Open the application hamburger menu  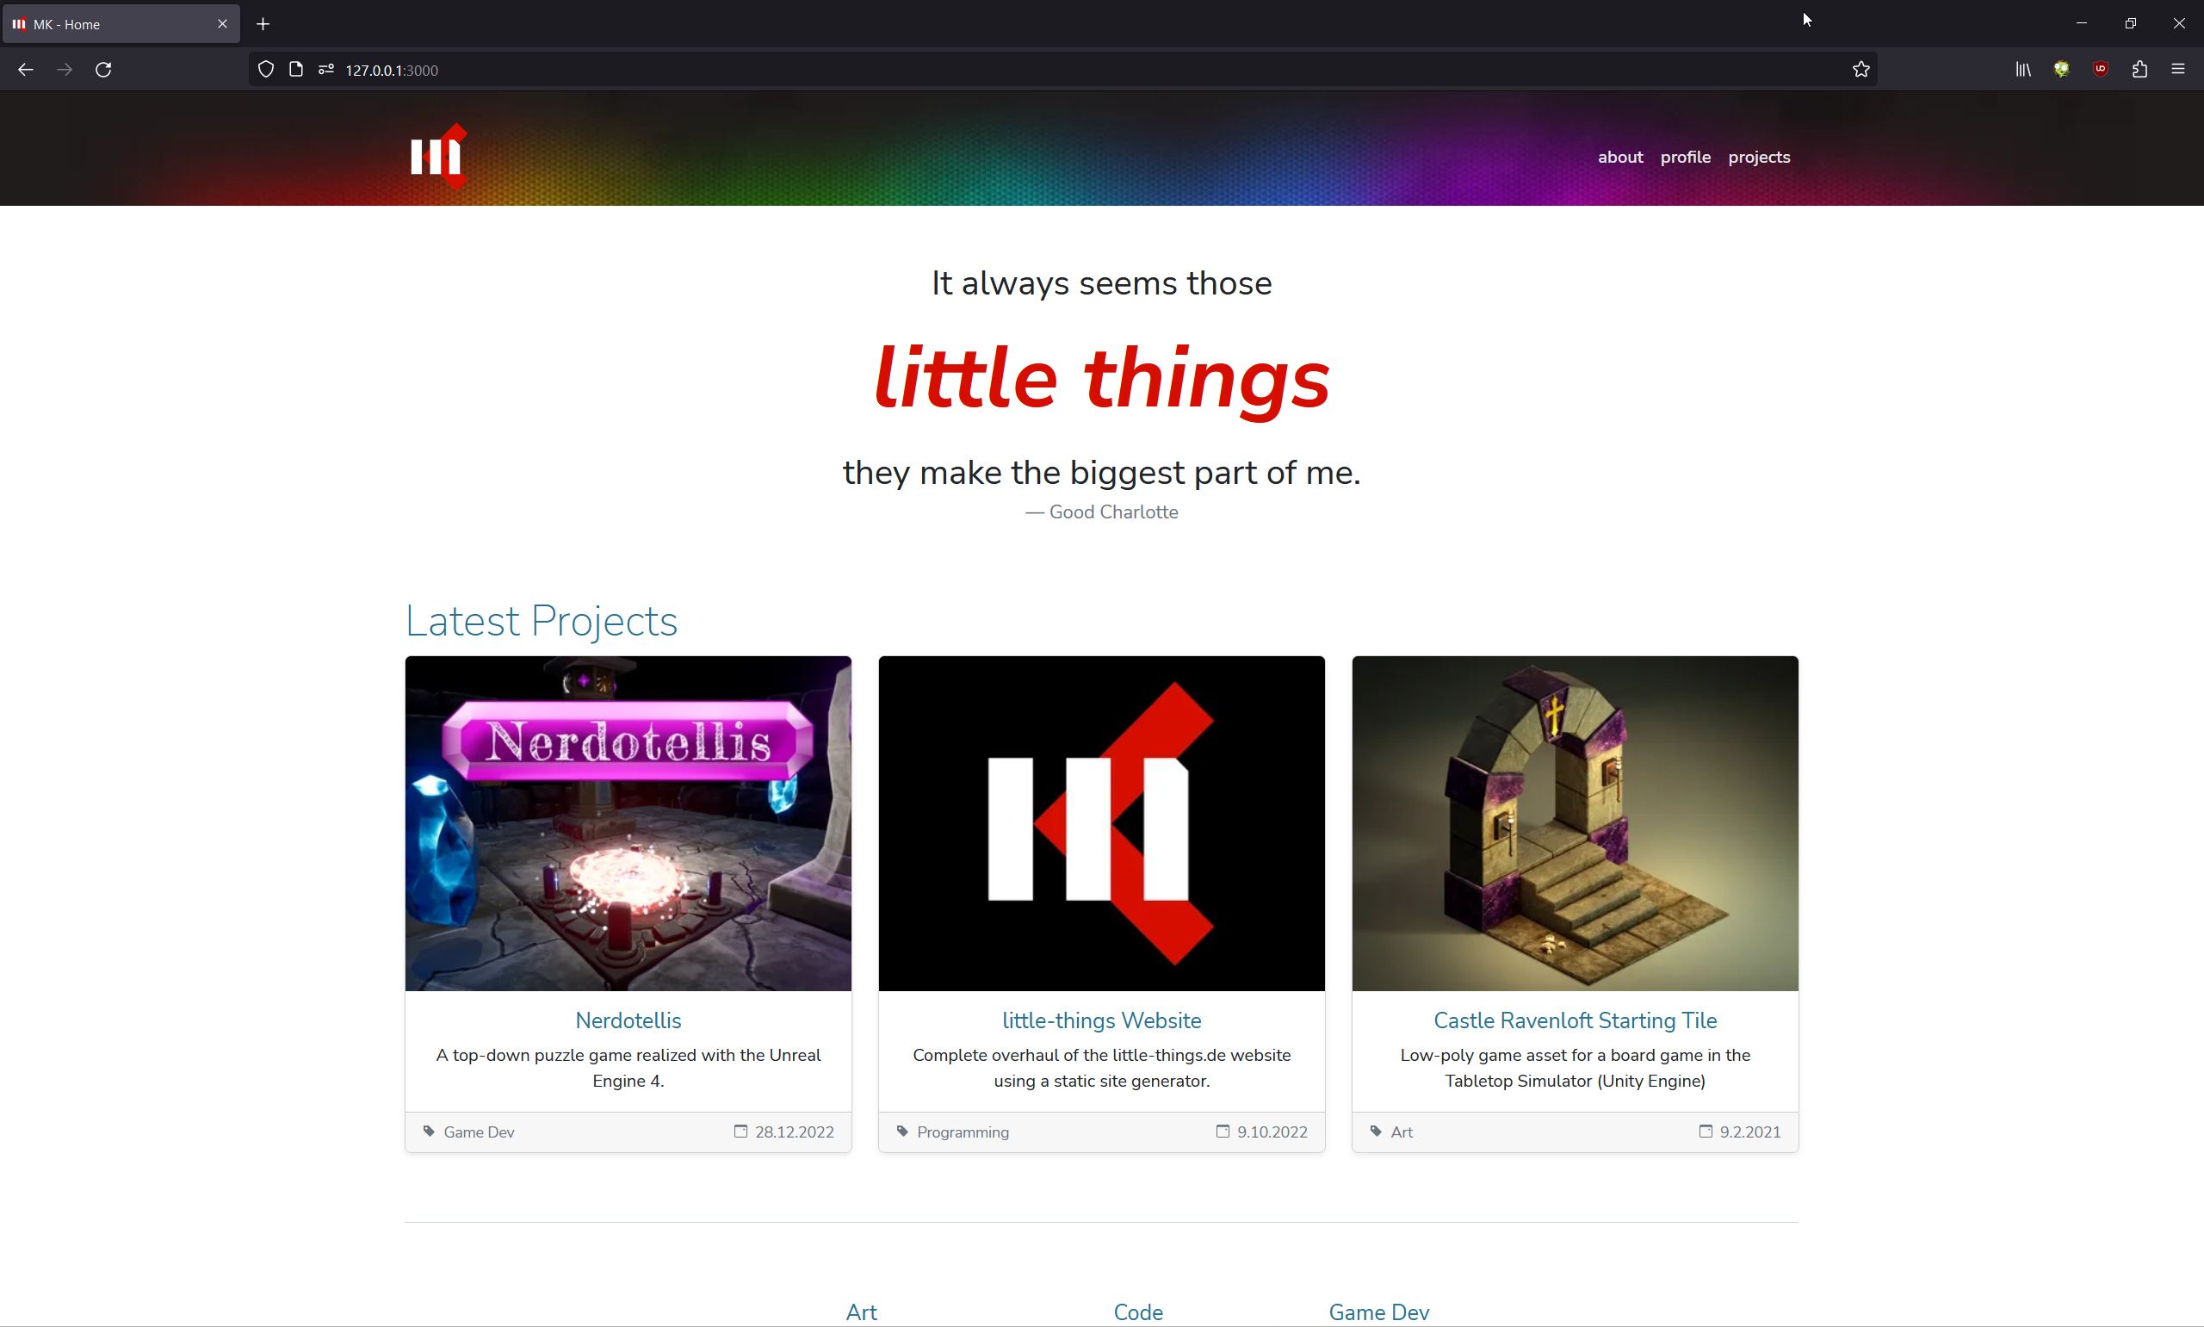2178,70
